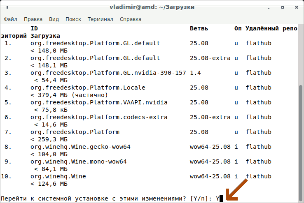Minimize the terminal window
The height and width of the screenshot is (203, 304).
(269, 8)
